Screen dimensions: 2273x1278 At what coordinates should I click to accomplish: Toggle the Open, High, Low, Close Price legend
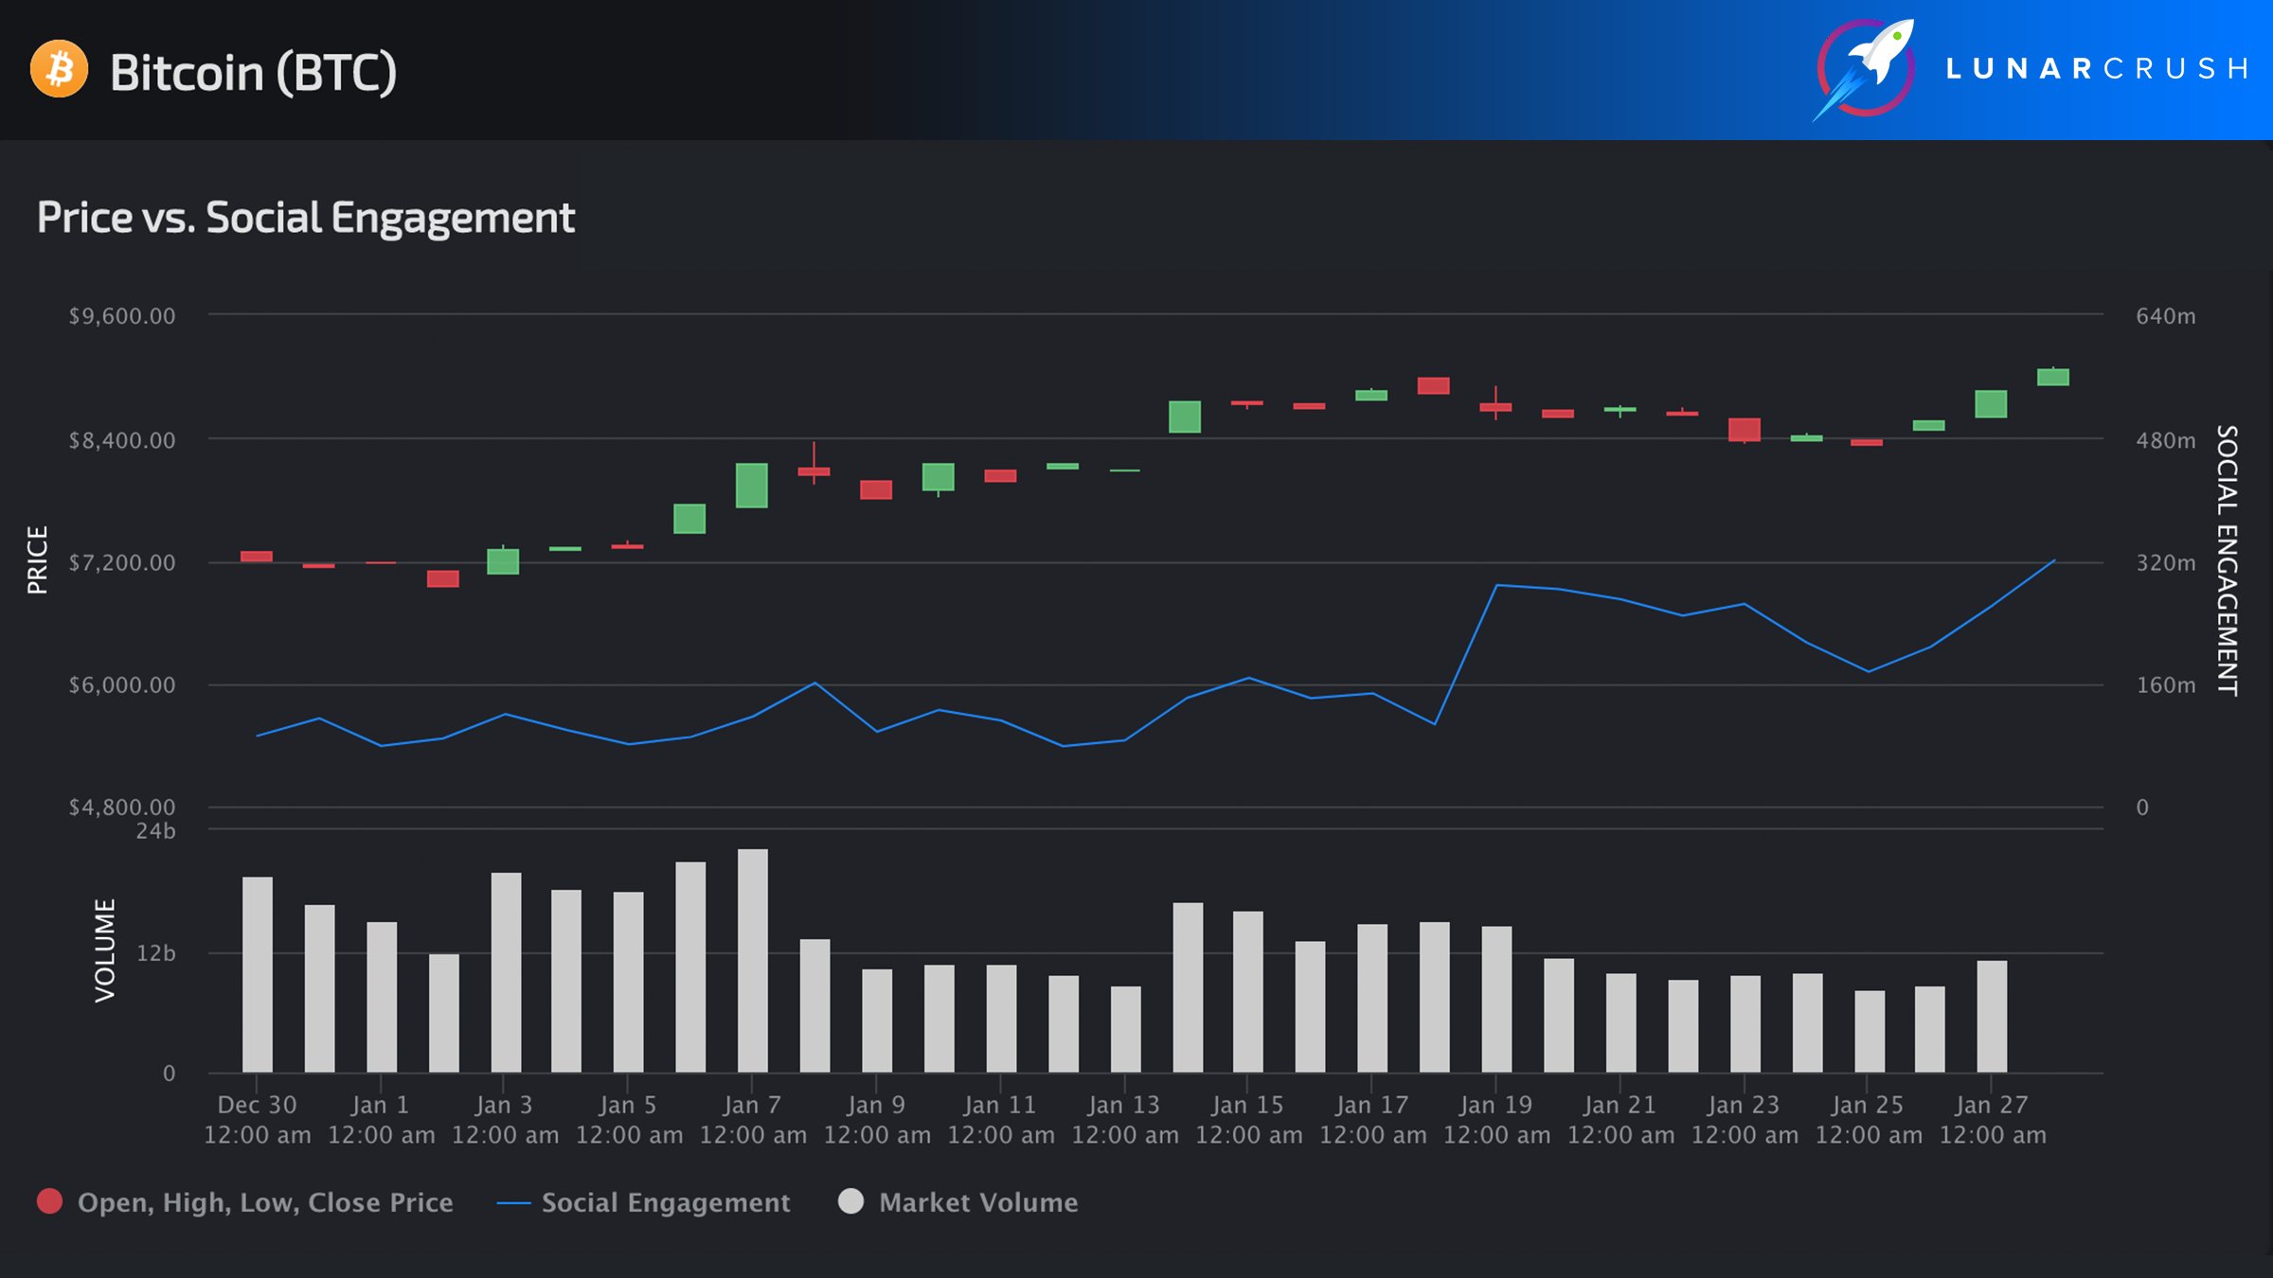coord(244,1202)
